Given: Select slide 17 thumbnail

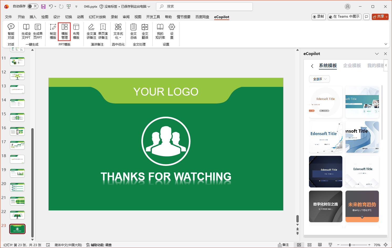Looking at the screenshot, I should point(17,145).
